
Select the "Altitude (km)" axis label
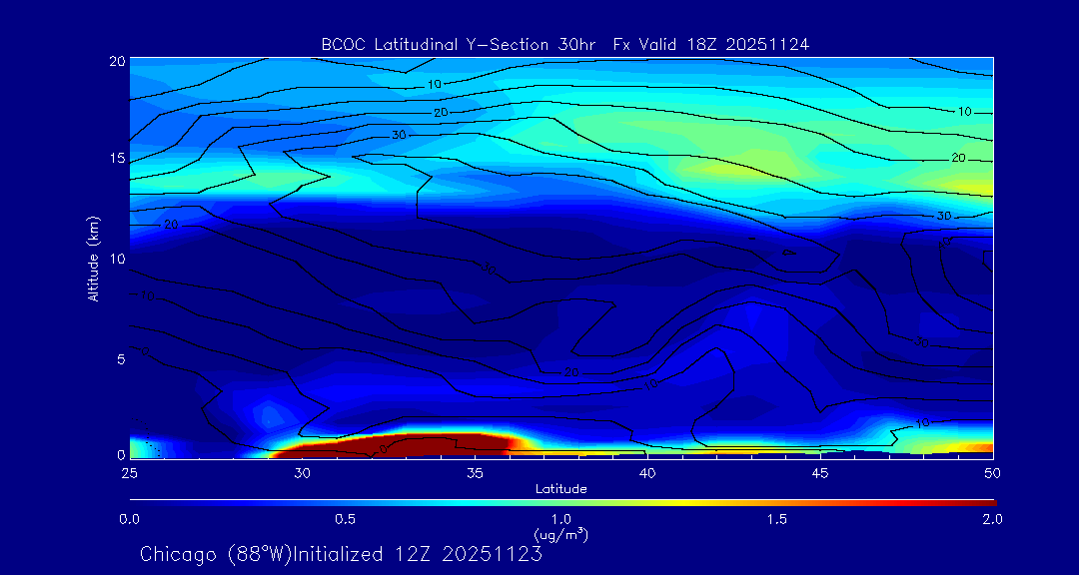(x=93, y=259)
